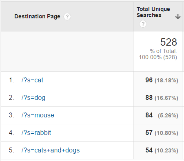This screenshot has height=161, width=184.
Task: Open the /?s=dog destination page link
Action: (33, 98)
